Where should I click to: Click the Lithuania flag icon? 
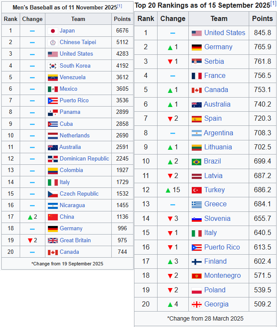point(197,147)
